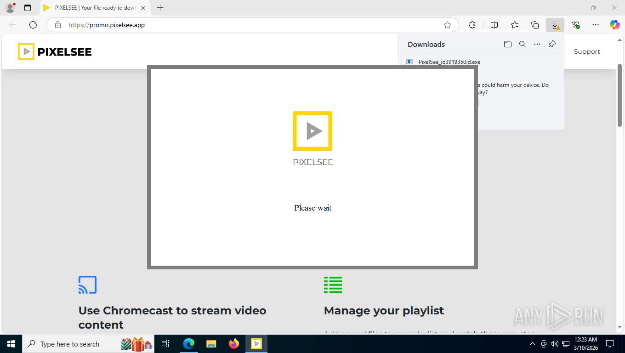This screenshot has width=625, height=353.
Task: Open Task View on taskbar
Action: tap(165, 344)
